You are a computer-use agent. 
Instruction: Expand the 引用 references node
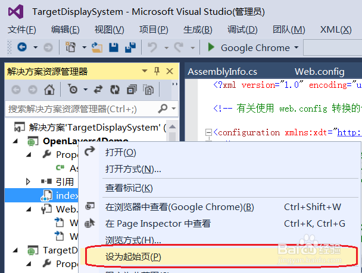pyautogui.click(x=28, y=182)
